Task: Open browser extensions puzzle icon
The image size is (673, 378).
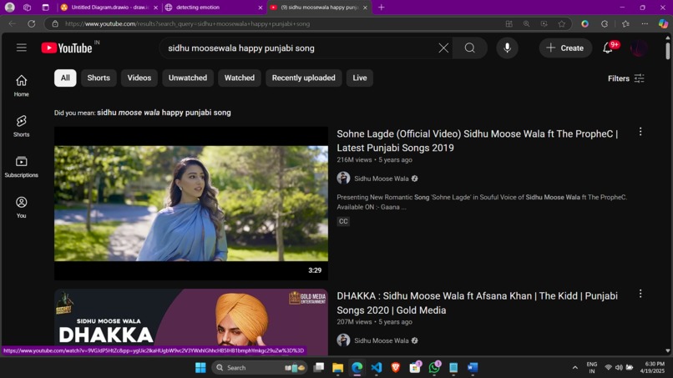Action: coord(605,24)
